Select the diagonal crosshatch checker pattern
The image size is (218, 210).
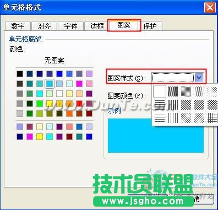click(212, 105)
